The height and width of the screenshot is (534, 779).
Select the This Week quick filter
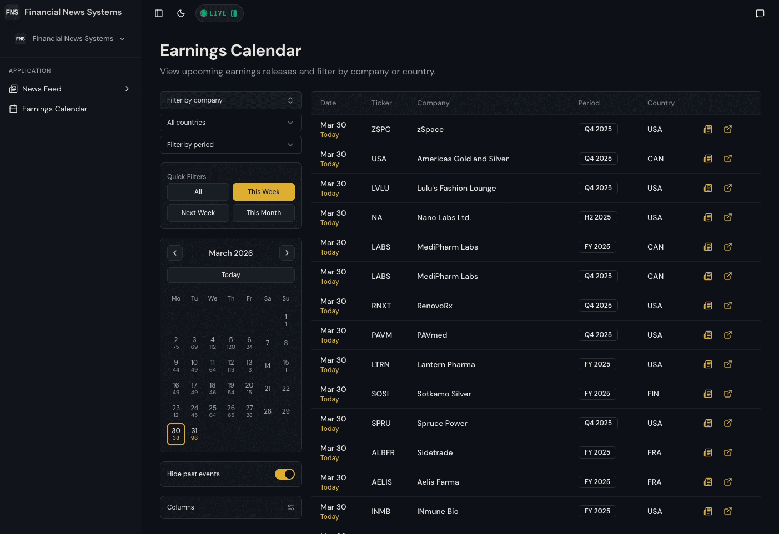263,191
